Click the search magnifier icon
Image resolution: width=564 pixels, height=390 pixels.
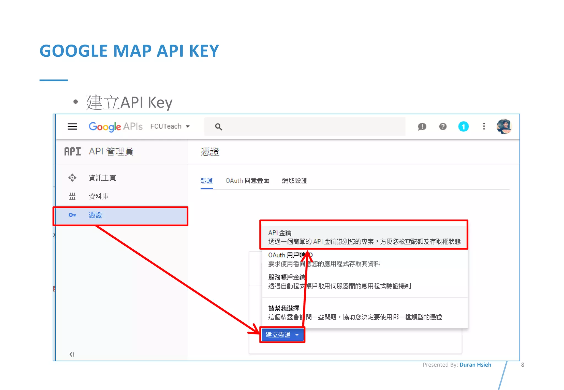click(218, 127)
